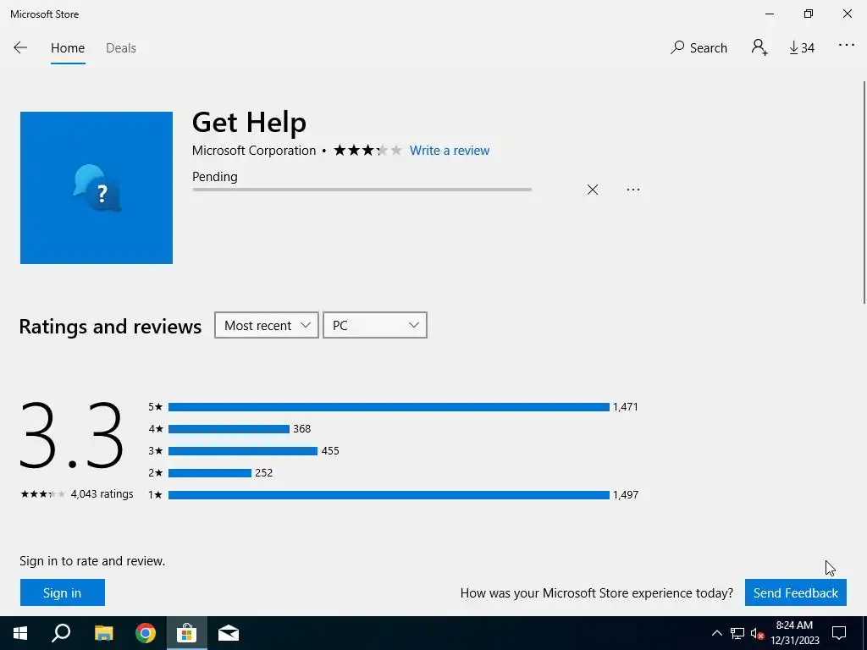Click the Get Help app tile image

[97, 188]
